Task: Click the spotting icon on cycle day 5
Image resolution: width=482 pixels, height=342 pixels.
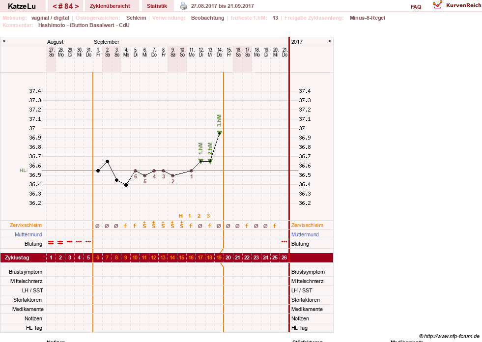Action: [x=88, y=241]
